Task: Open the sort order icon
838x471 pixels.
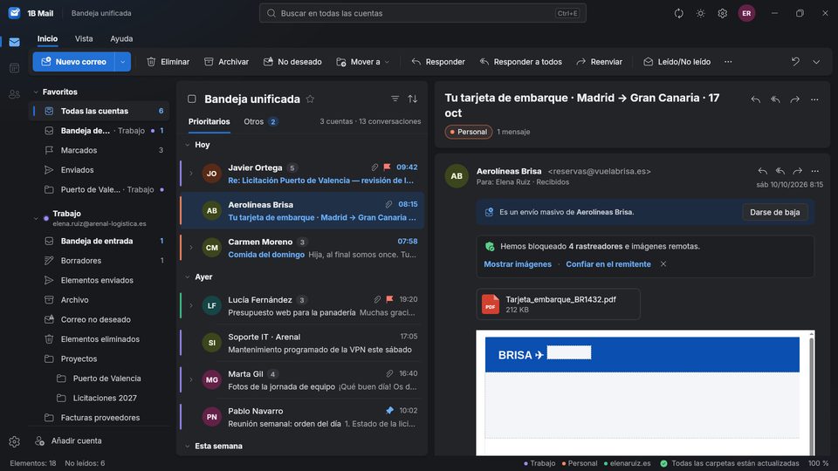Action: click(413, 99)
